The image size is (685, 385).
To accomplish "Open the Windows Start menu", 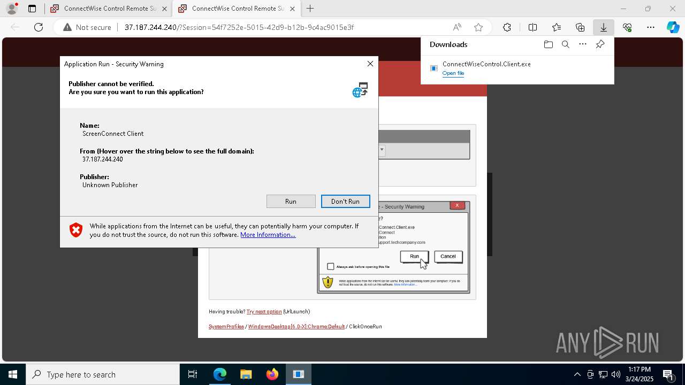I will pos(13,374).
